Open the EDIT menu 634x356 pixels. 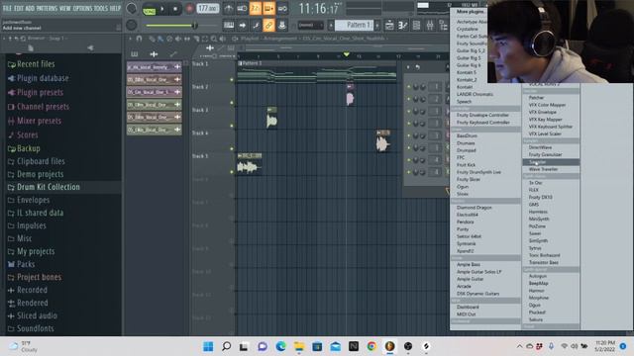[x=19, y=8]
